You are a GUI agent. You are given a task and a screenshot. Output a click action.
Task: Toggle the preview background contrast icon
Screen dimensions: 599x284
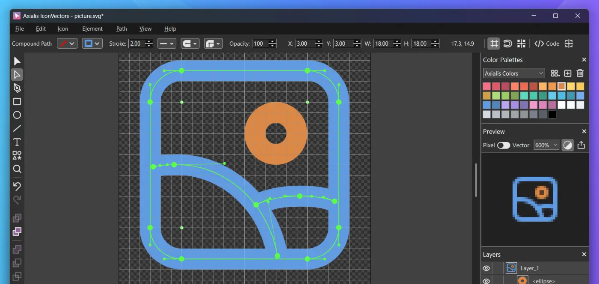click(567, 145)
